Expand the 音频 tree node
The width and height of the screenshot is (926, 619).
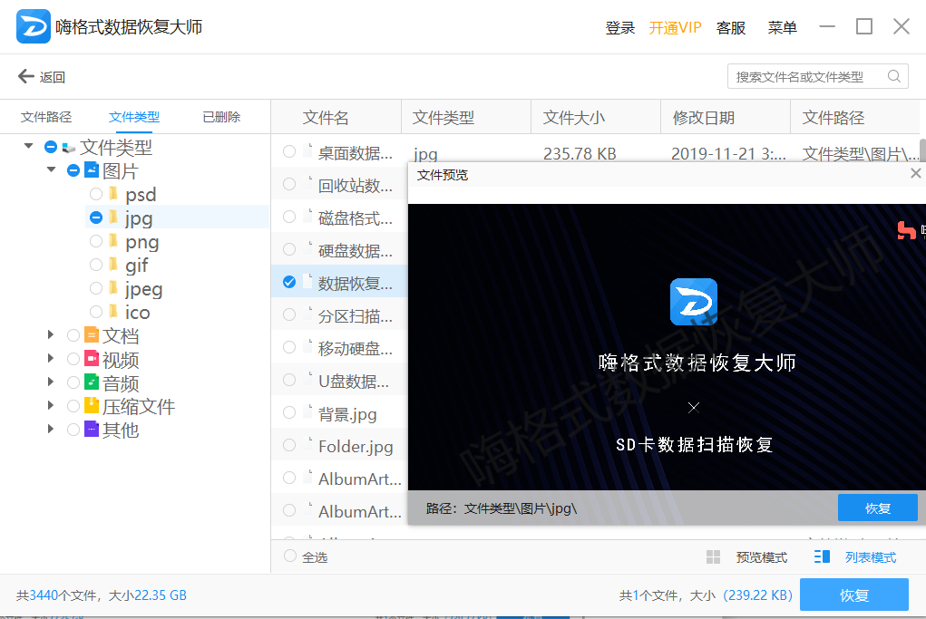51,382
